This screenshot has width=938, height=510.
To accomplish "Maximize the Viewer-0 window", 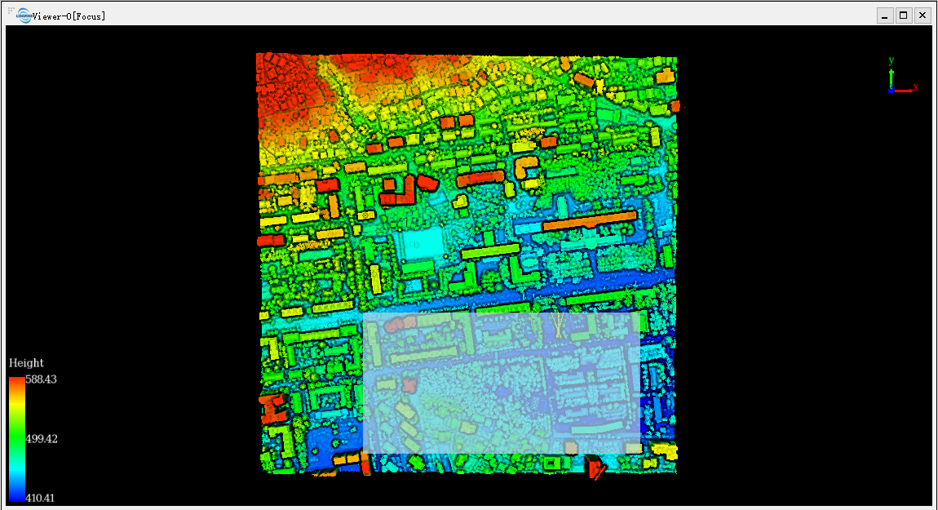I will click(x=904, y=16).
